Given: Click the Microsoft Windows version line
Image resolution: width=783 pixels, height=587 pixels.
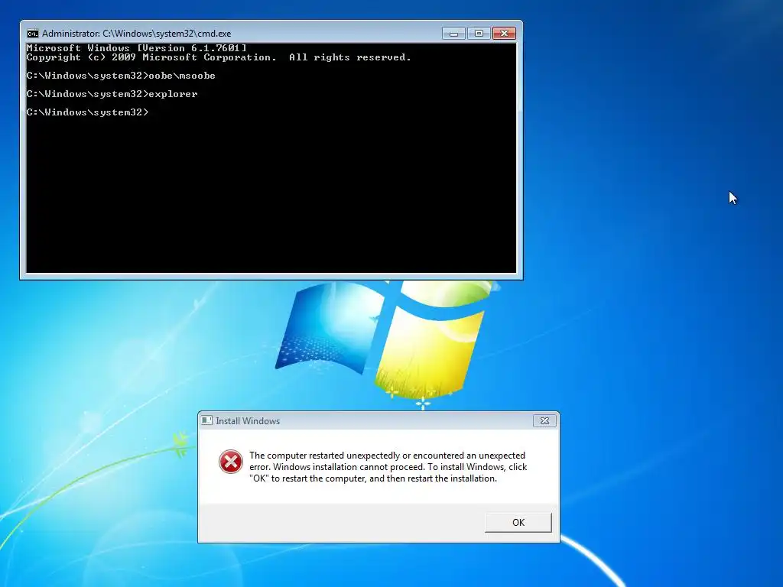Looking at the screenshot, I should pos(136,48).
